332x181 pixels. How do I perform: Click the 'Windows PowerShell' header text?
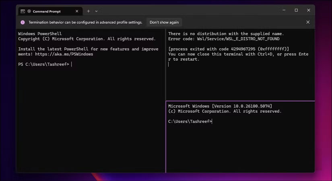click(x=40, y=34)
